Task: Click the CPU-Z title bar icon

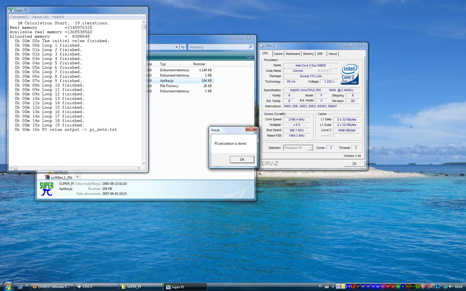Action: 262,46
